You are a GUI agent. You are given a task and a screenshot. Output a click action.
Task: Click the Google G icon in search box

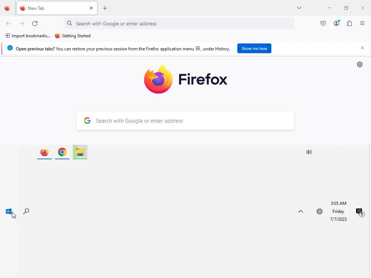point(87,121)
